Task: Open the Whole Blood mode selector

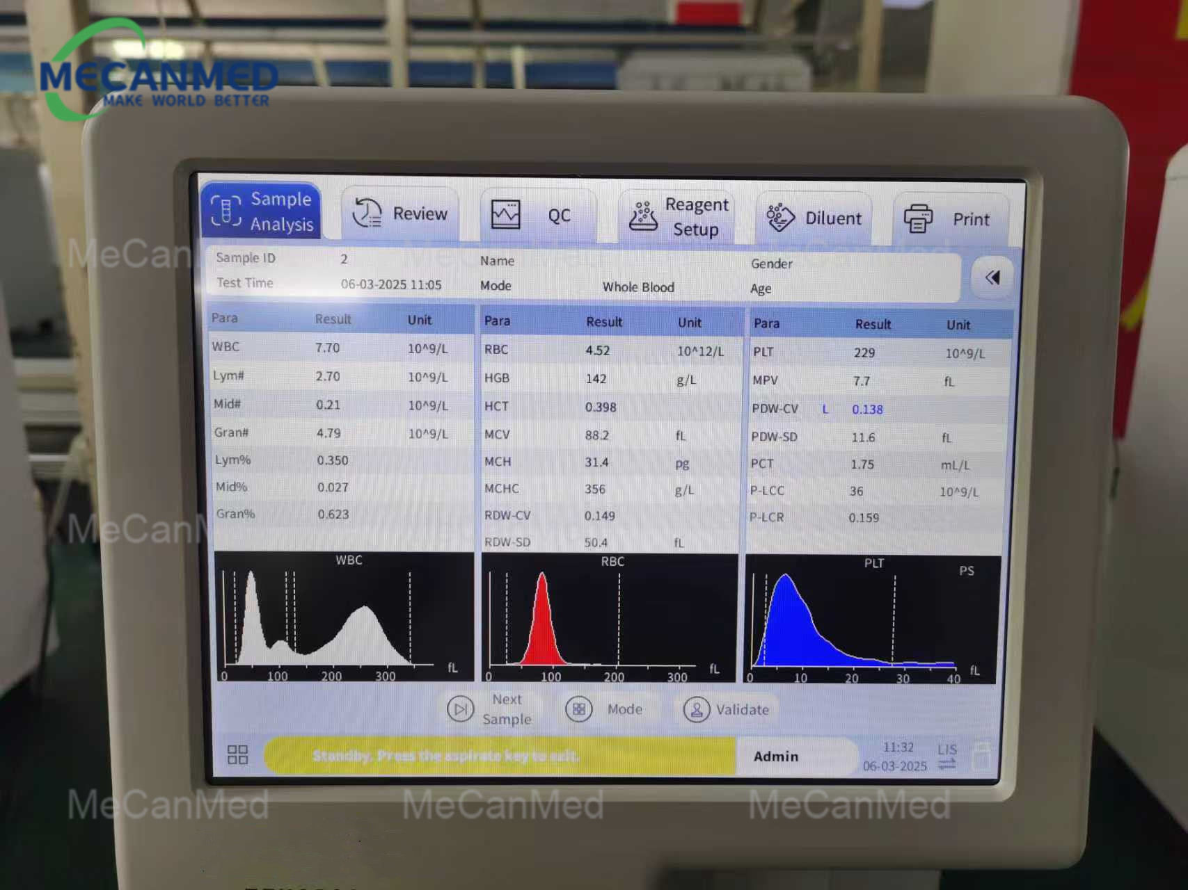Action: point(637,286)
